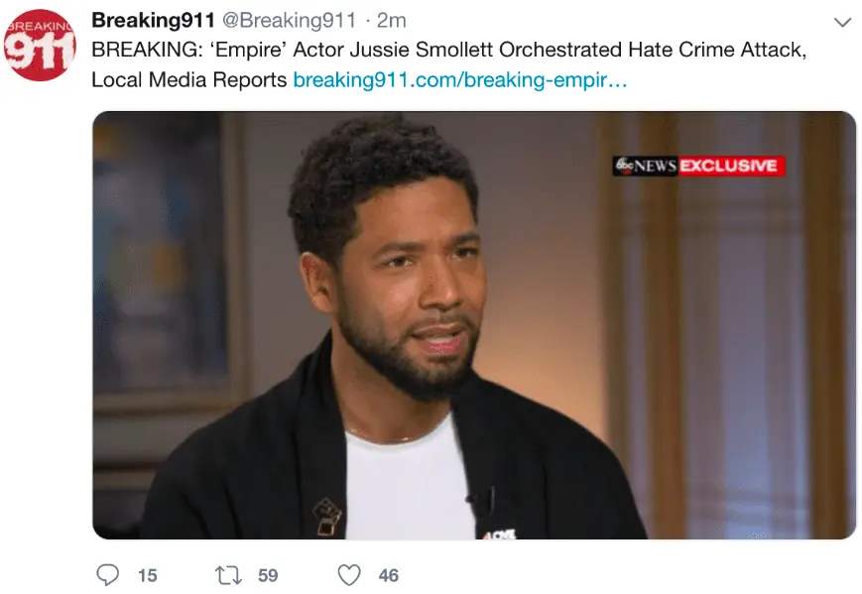The width and height of the screenshot is (862, 594).
Task: Click the Breaking911 display name
Action: point(153,21)
